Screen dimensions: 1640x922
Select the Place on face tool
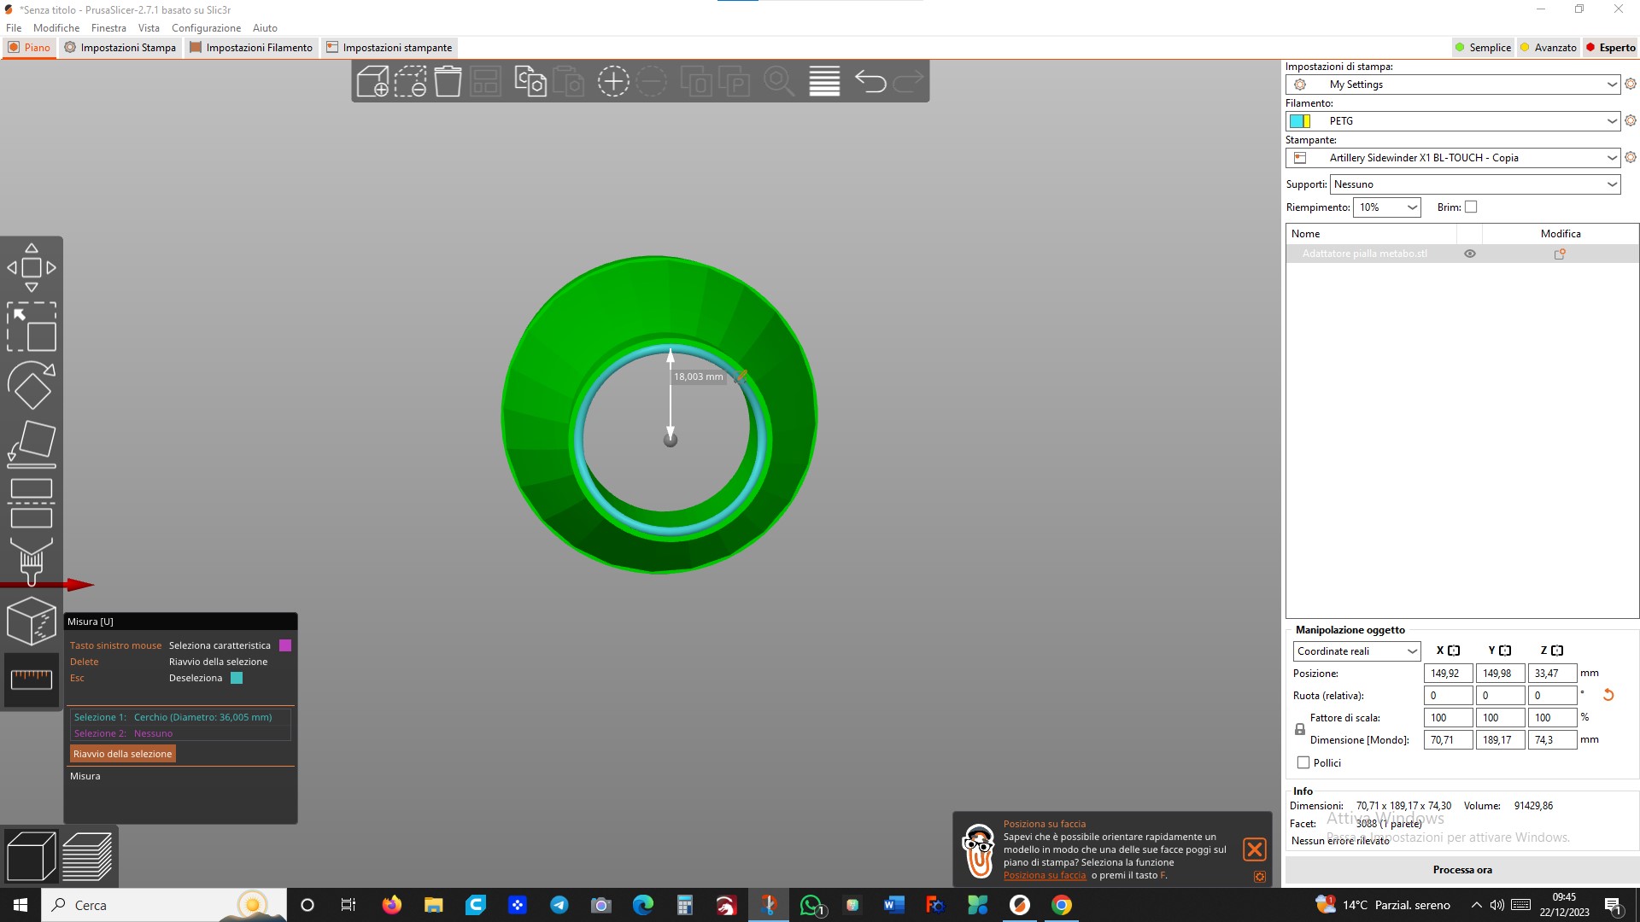32,444
